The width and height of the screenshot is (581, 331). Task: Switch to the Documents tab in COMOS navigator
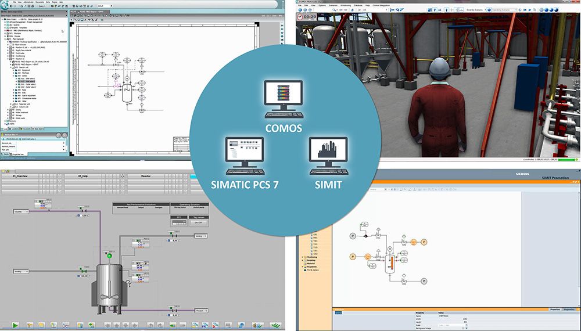26,129
